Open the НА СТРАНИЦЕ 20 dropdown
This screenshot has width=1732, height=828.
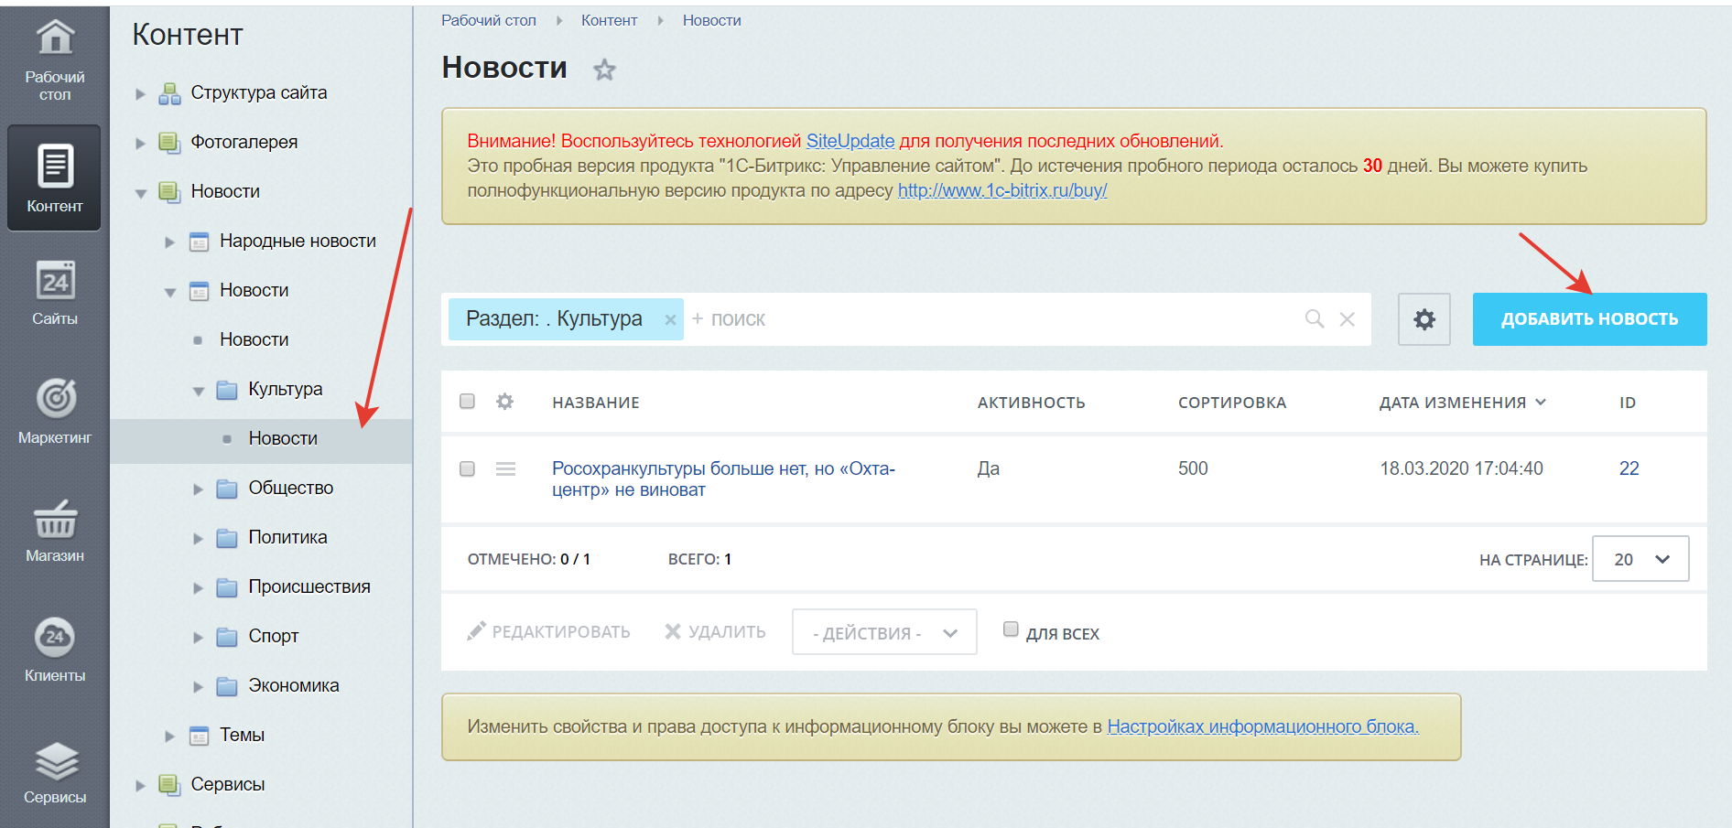[1640, 559]
